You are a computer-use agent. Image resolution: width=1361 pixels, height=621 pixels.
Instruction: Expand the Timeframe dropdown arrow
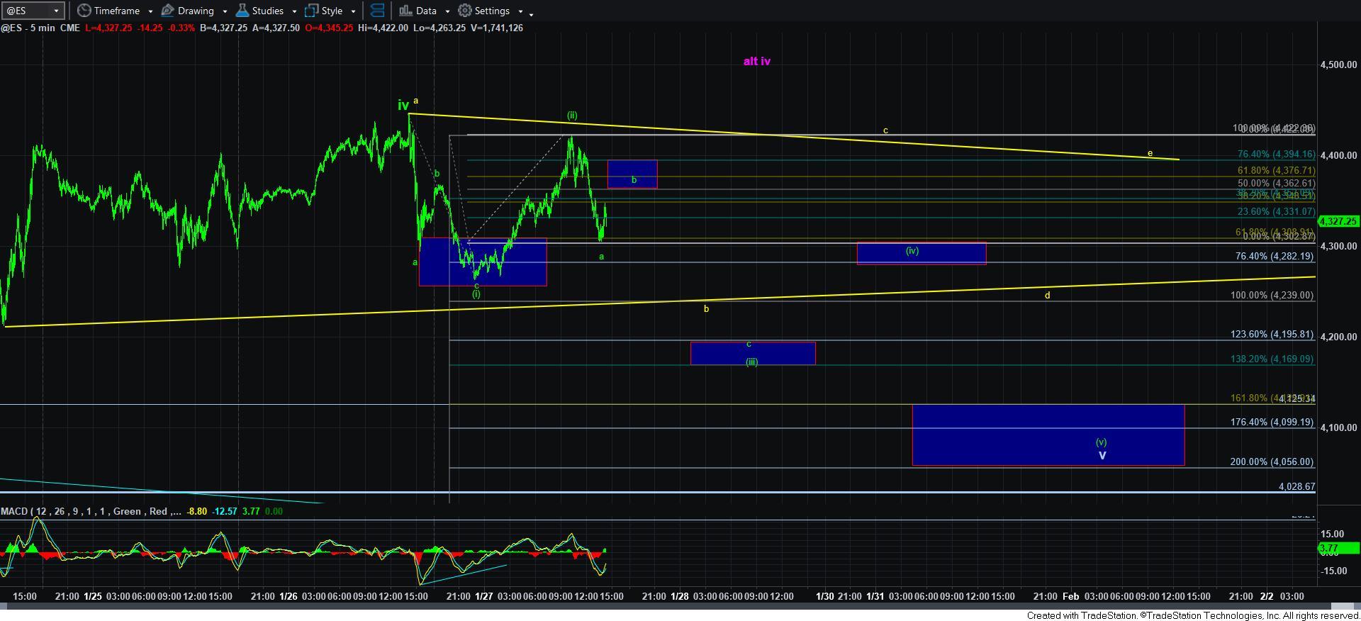[x=150, y=11]
